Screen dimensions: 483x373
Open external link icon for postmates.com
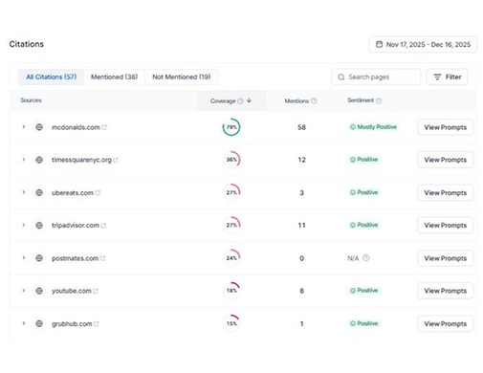click(102, 258)
